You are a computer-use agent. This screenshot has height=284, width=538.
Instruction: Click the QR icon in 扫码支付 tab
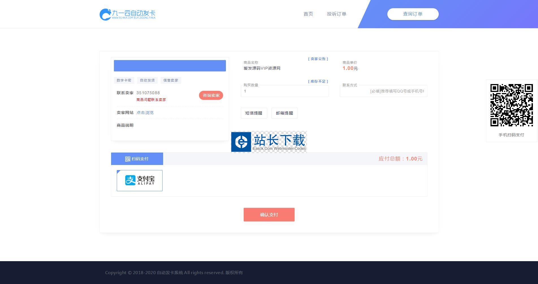[x=128, y=159]
